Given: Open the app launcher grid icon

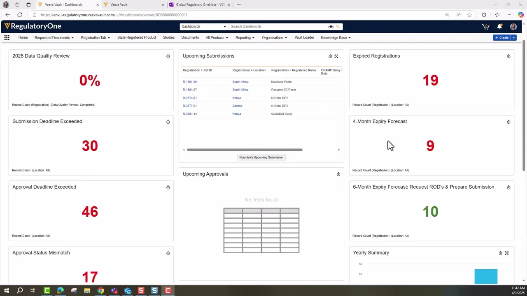Looking at the screenshot, I should (7, 37).
